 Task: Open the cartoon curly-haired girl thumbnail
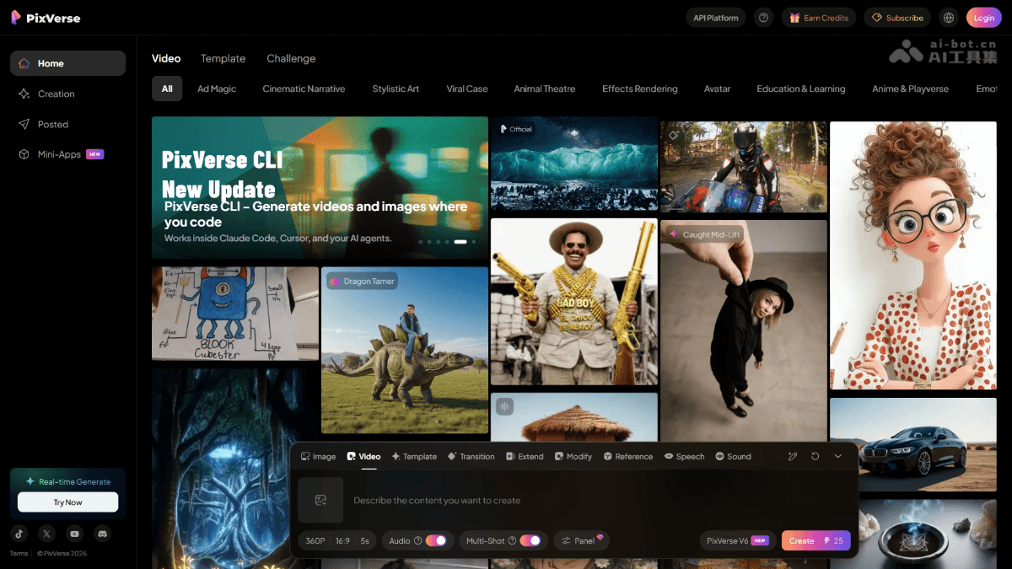pyautogui.click(x=913, y=255)
